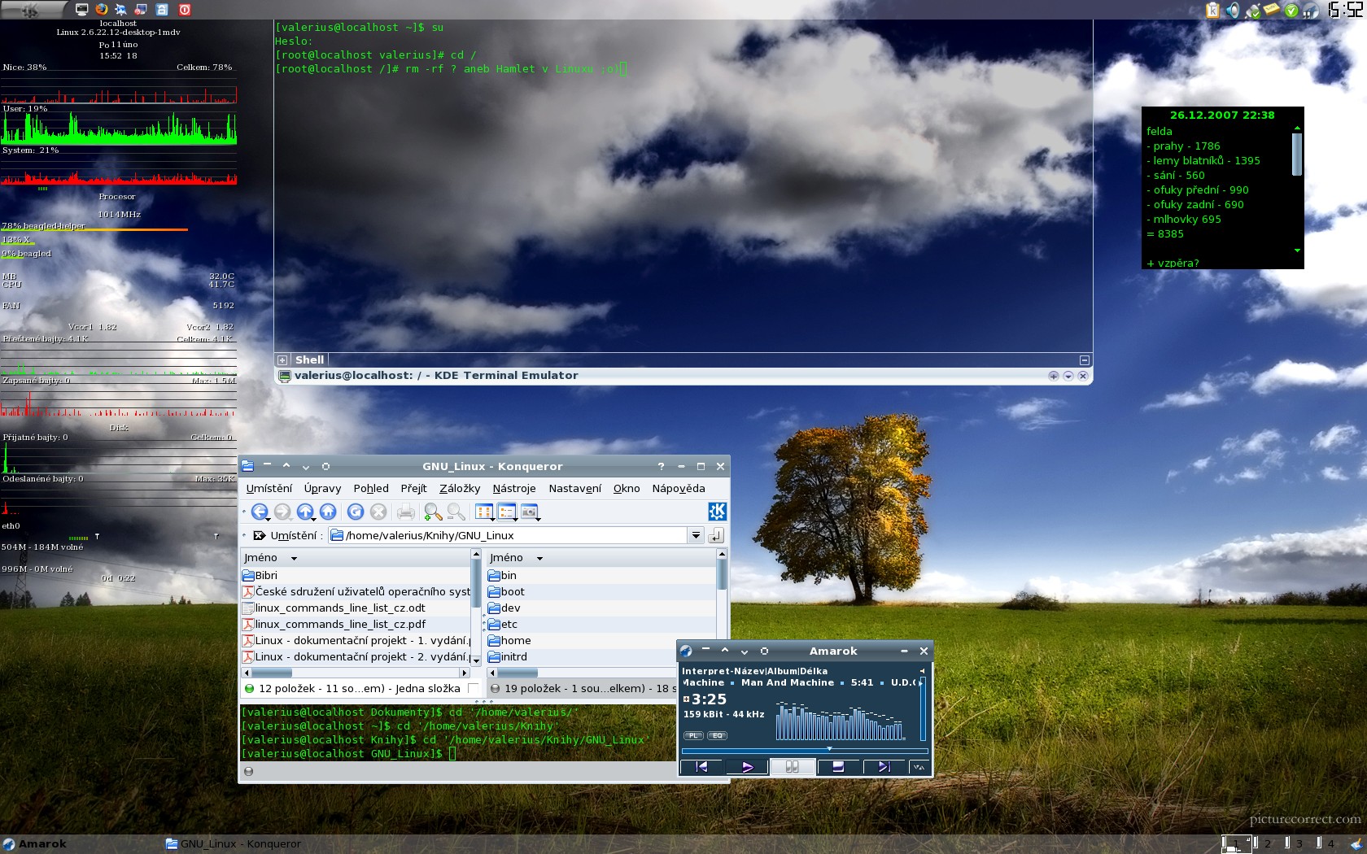Zoom out with the magnifier minus icon
Screen dimensions: 1367x854
456,512
